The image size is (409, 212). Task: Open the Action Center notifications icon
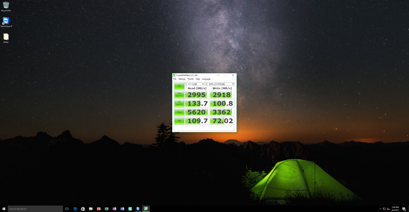coord(404,209)
